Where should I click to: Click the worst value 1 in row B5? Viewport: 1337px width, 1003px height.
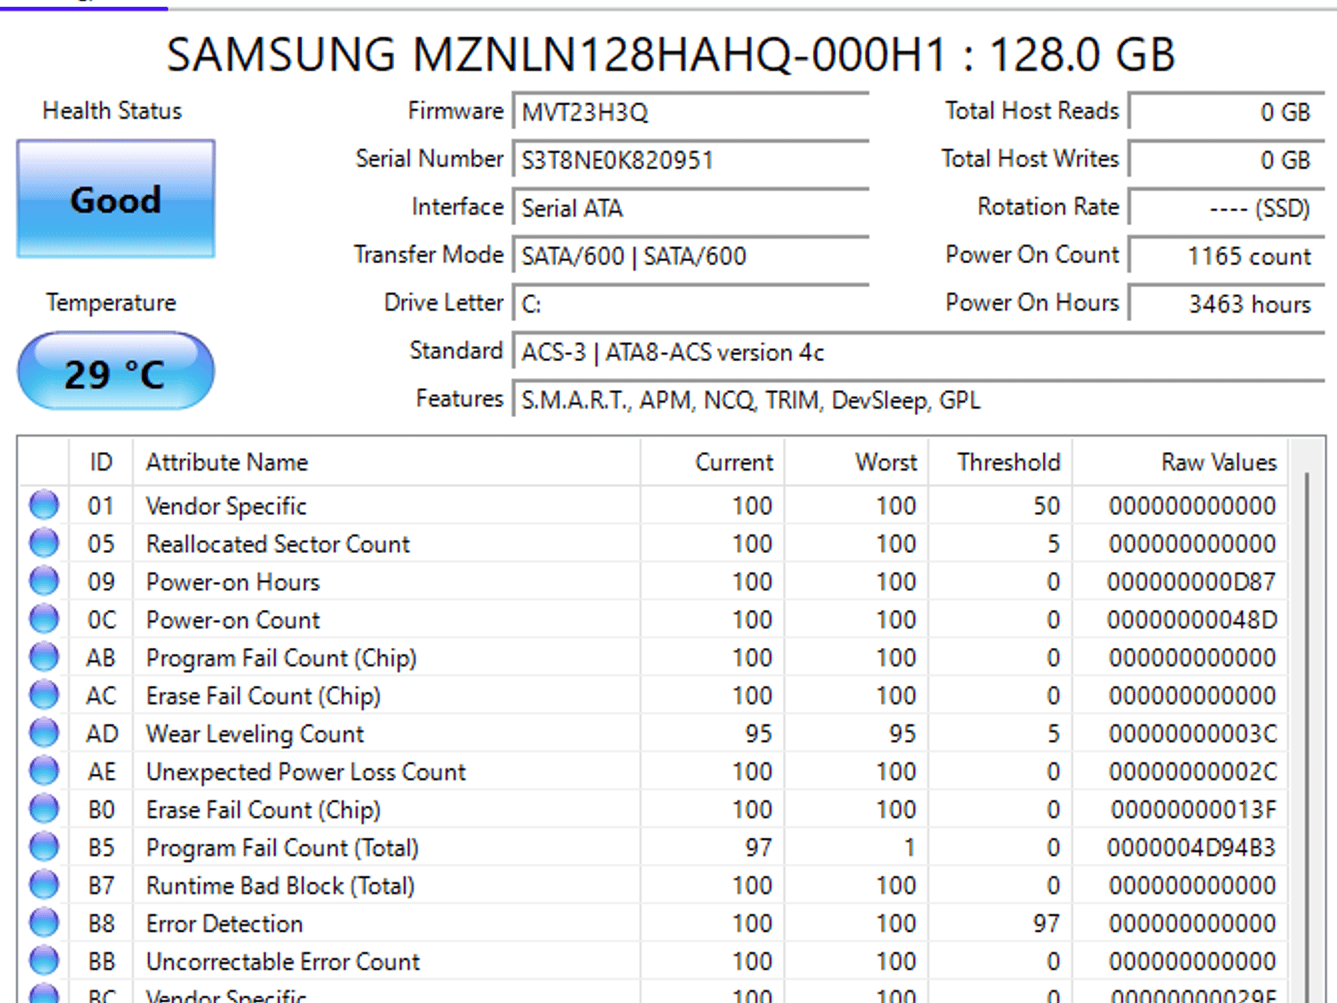909,847
